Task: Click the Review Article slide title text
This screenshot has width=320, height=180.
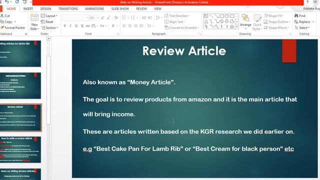Action: (x=184, y=51)
